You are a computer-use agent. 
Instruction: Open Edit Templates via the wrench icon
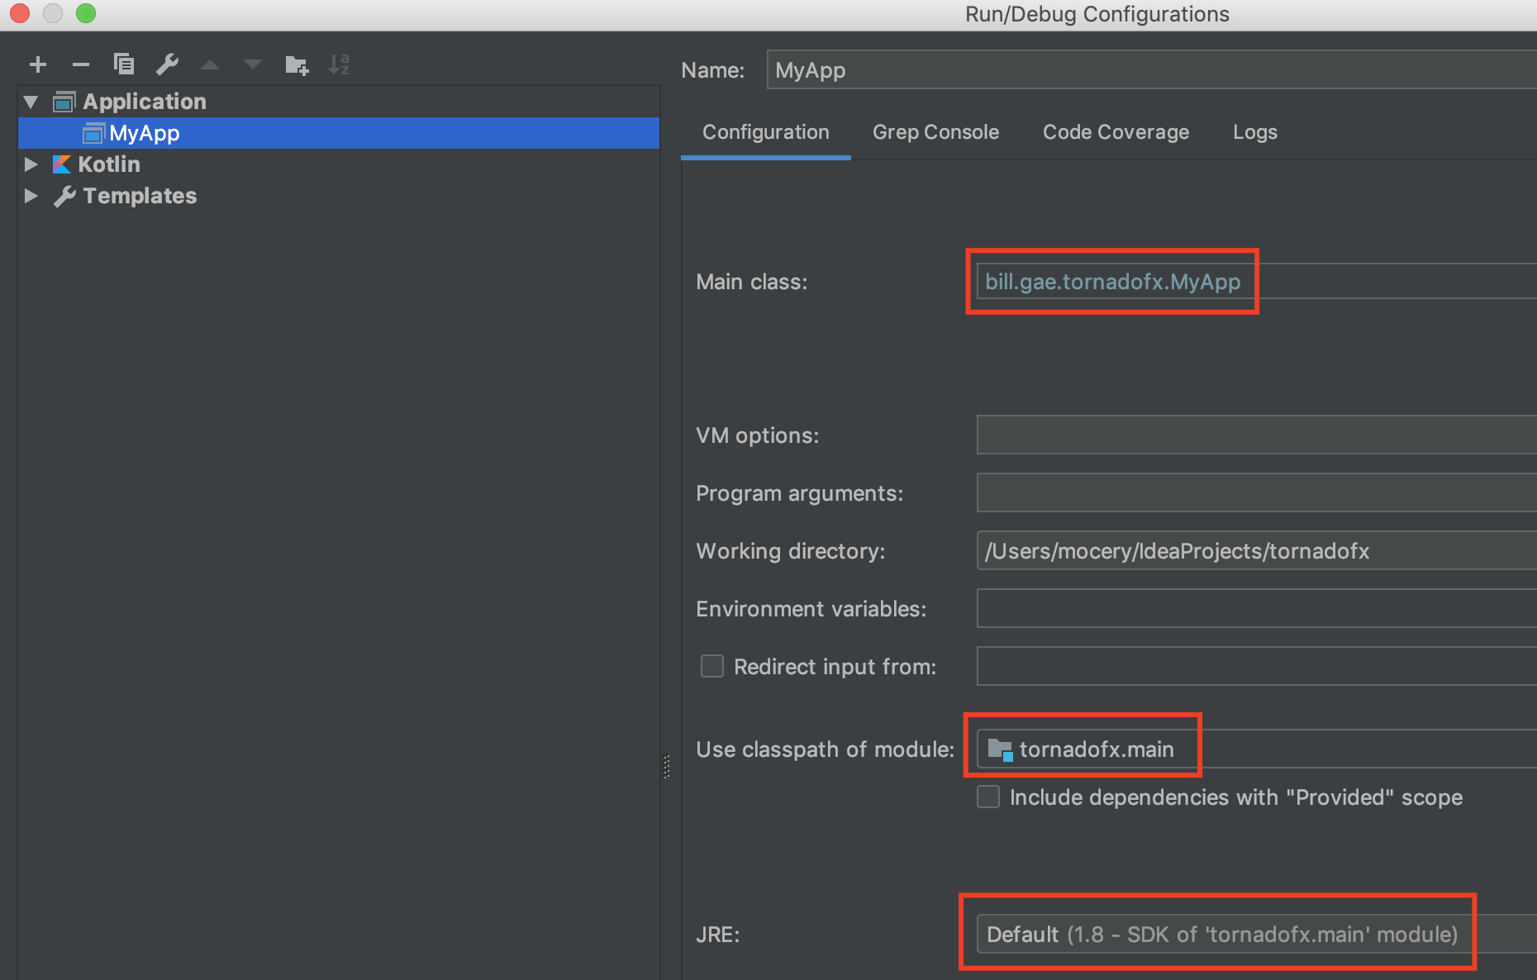(168, 64)
